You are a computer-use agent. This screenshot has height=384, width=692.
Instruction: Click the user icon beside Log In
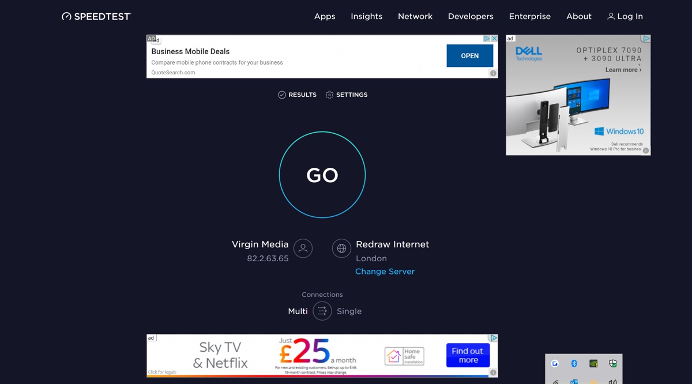click(x=611, y=16)
